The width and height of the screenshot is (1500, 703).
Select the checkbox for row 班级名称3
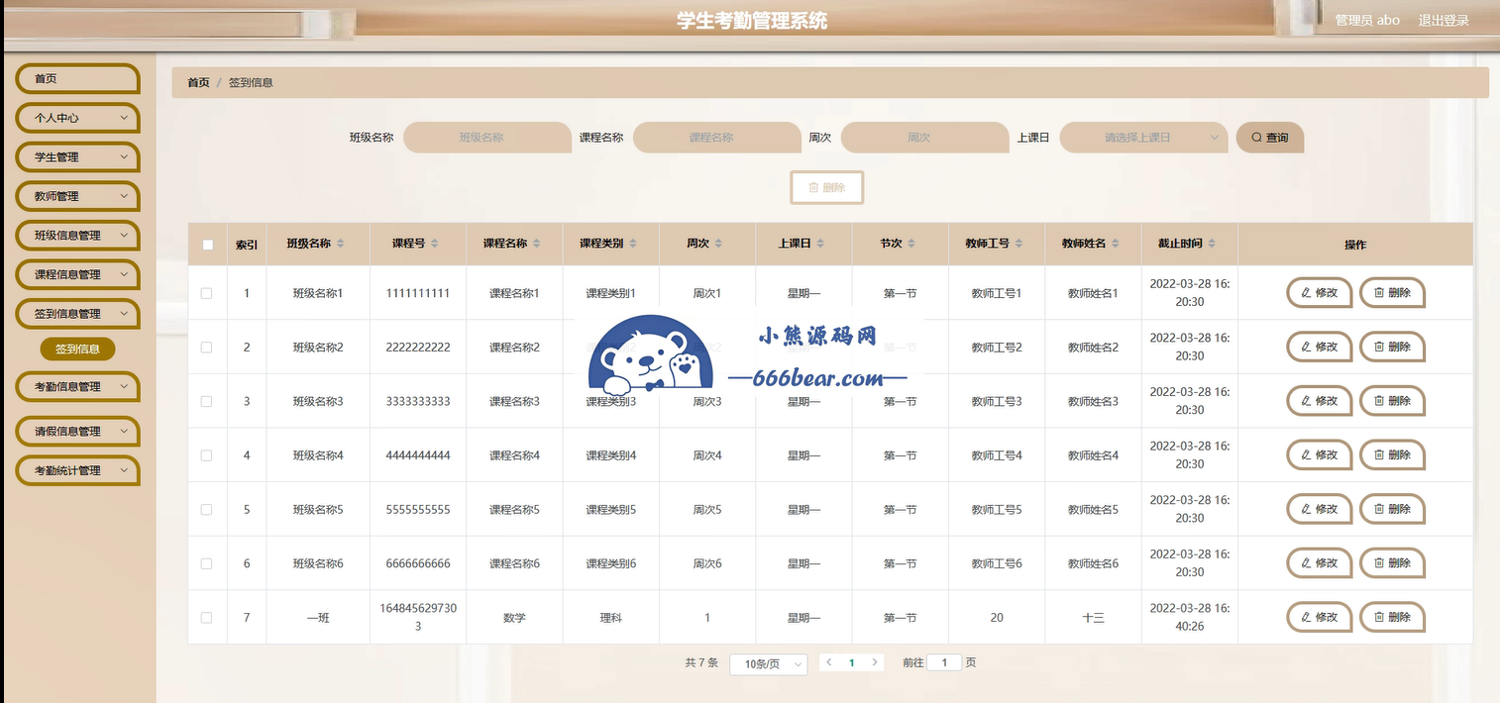tap(206, 401)
